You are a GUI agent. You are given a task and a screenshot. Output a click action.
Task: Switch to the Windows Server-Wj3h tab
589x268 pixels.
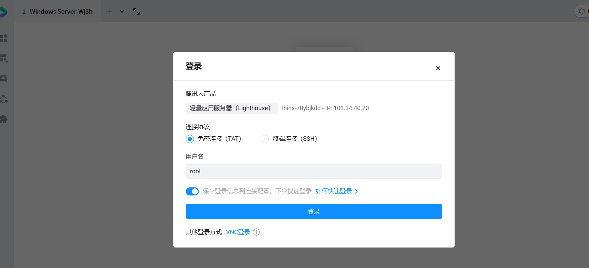coord(57,11)
